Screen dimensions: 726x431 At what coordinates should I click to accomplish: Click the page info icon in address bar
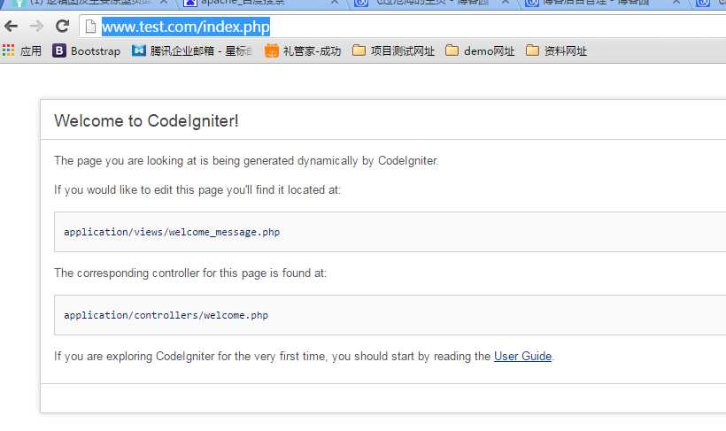[x=90, y=27]
